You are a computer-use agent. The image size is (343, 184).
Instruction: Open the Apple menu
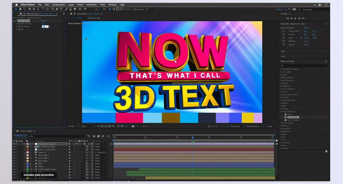click(x=16, y=5)
